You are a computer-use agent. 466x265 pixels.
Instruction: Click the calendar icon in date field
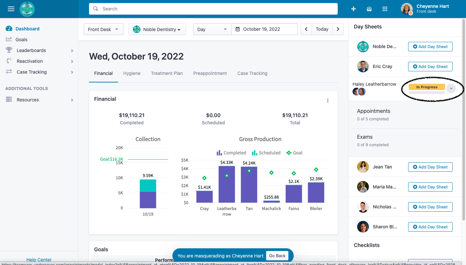click(238, 29)
